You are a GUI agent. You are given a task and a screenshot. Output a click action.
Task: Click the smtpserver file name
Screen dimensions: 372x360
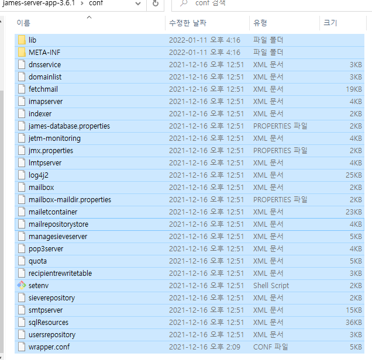(46, 310)
